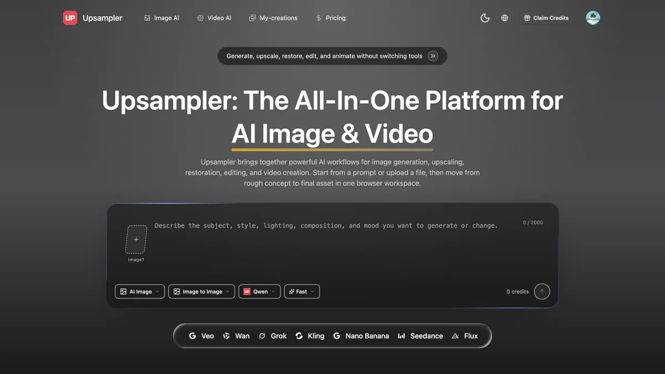Submit prompt with the up-arrow button
Viewport: 665px width, 374px height.
[x=542, y=291]
